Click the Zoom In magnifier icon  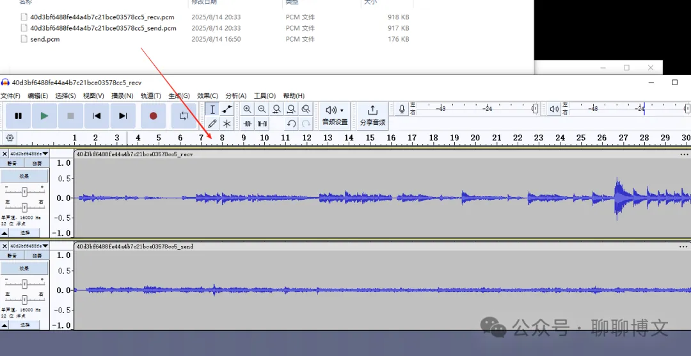[247, 109]
